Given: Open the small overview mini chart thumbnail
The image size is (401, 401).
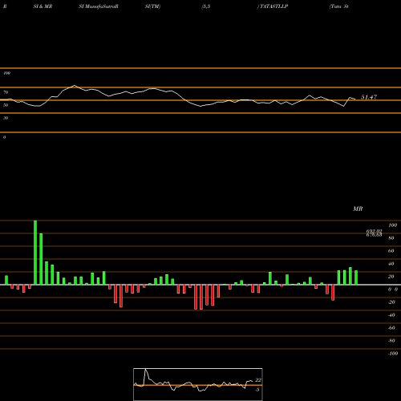Looking at the screenshot, I should (198, 384).
